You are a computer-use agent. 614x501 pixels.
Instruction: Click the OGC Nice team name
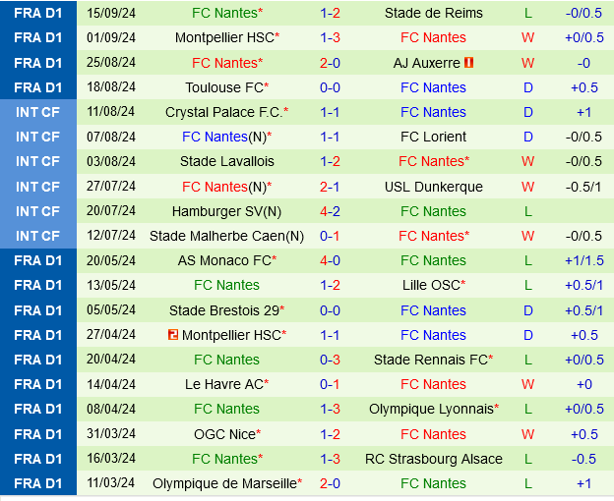pyautogui.click(x=225, y=434)
